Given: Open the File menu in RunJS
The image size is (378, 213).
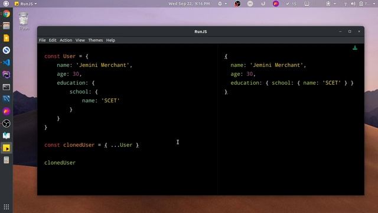Looking at the screenshot, I should pos(42,40).
